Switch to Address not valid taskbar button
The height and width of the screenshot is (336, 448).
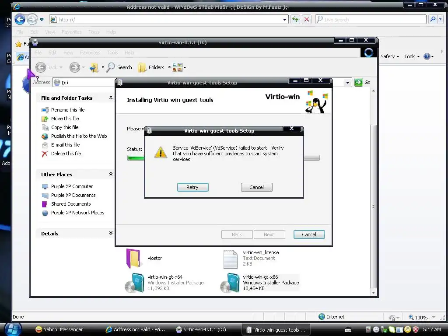[135, 329]
